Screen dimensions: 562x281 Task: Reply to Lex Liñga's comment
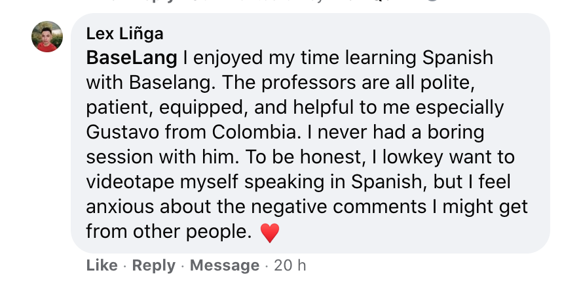[154, 265]
